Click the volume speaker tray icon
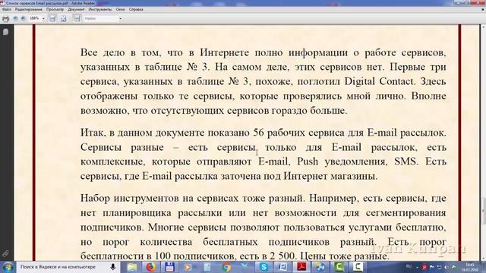 [447, 267]
